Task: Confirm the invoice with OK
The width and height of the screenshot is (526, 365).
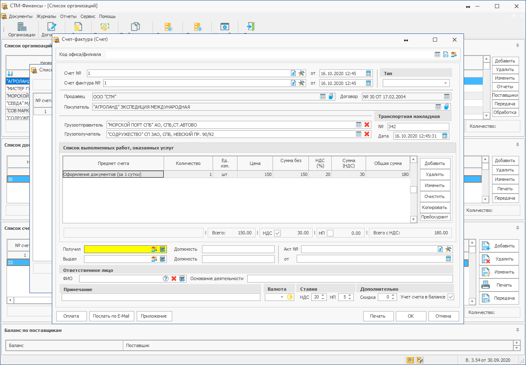Action: (411, 316)
